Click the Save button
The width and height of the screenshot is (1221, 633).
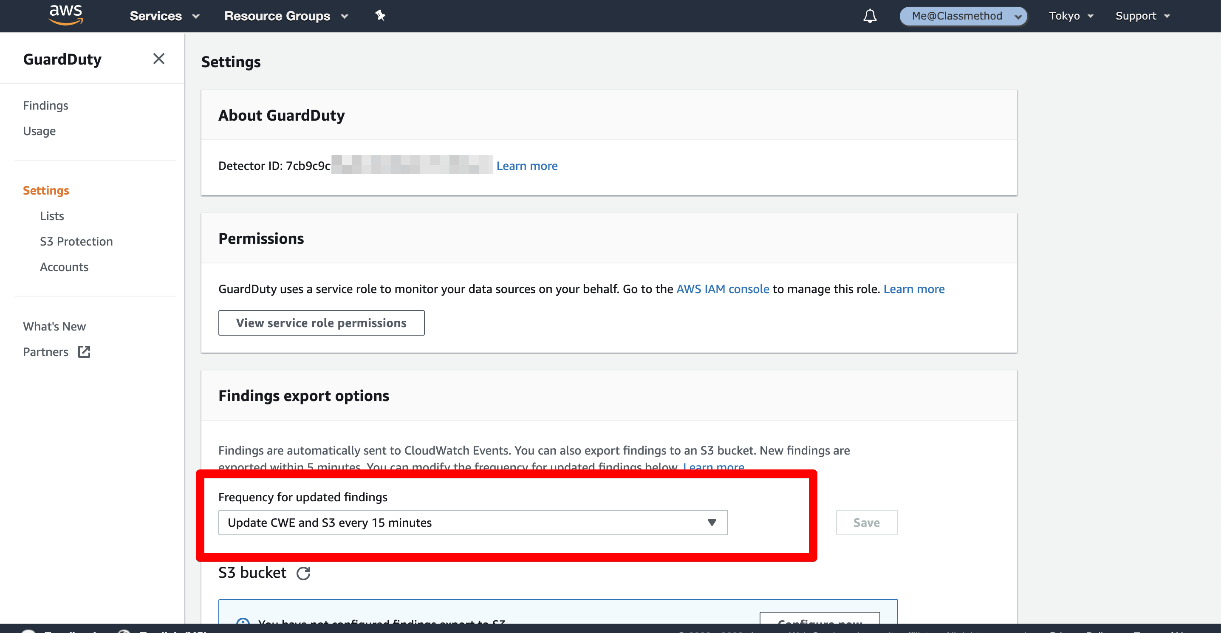click(866, 523)
